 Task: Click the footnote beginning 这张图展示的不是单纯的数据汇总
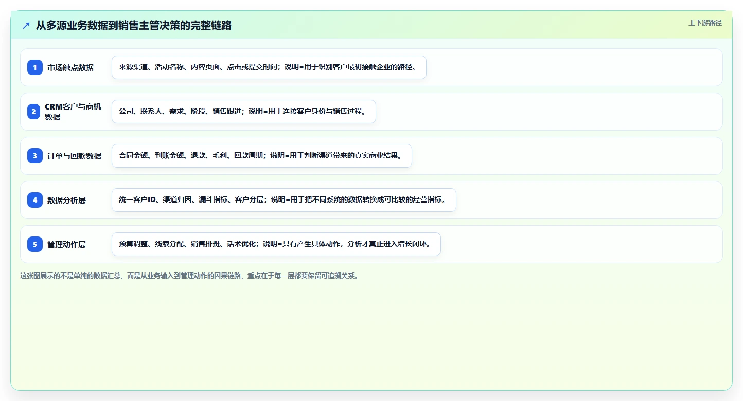189,276
